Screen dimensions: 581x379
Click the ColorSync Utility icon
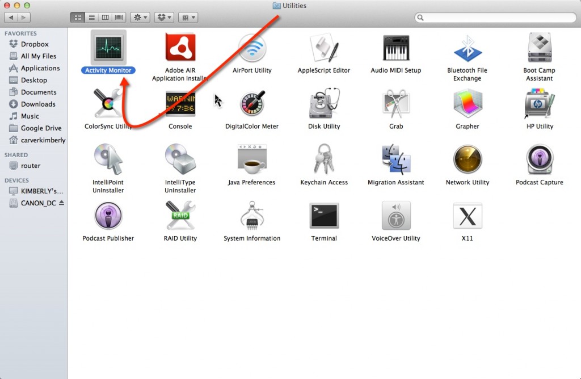pyautogui.click(x=108, y=103)
